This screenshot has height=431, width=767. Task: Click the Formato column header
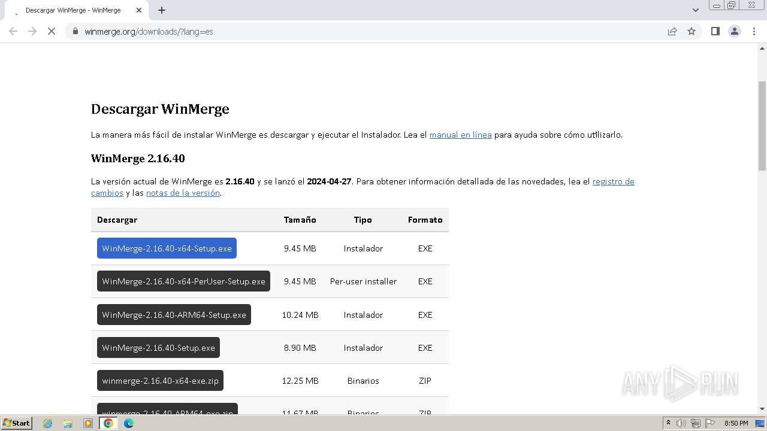(x=425, y=220)
